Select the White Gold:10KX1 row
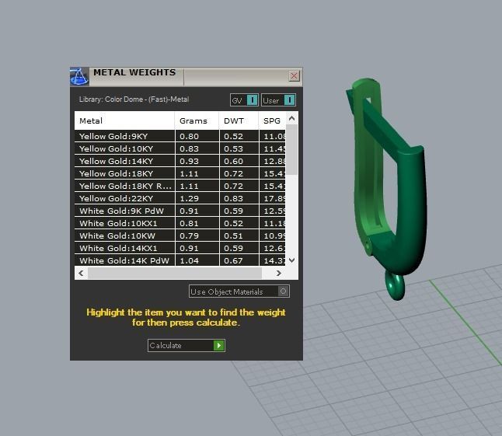 (x=180, y=224)
